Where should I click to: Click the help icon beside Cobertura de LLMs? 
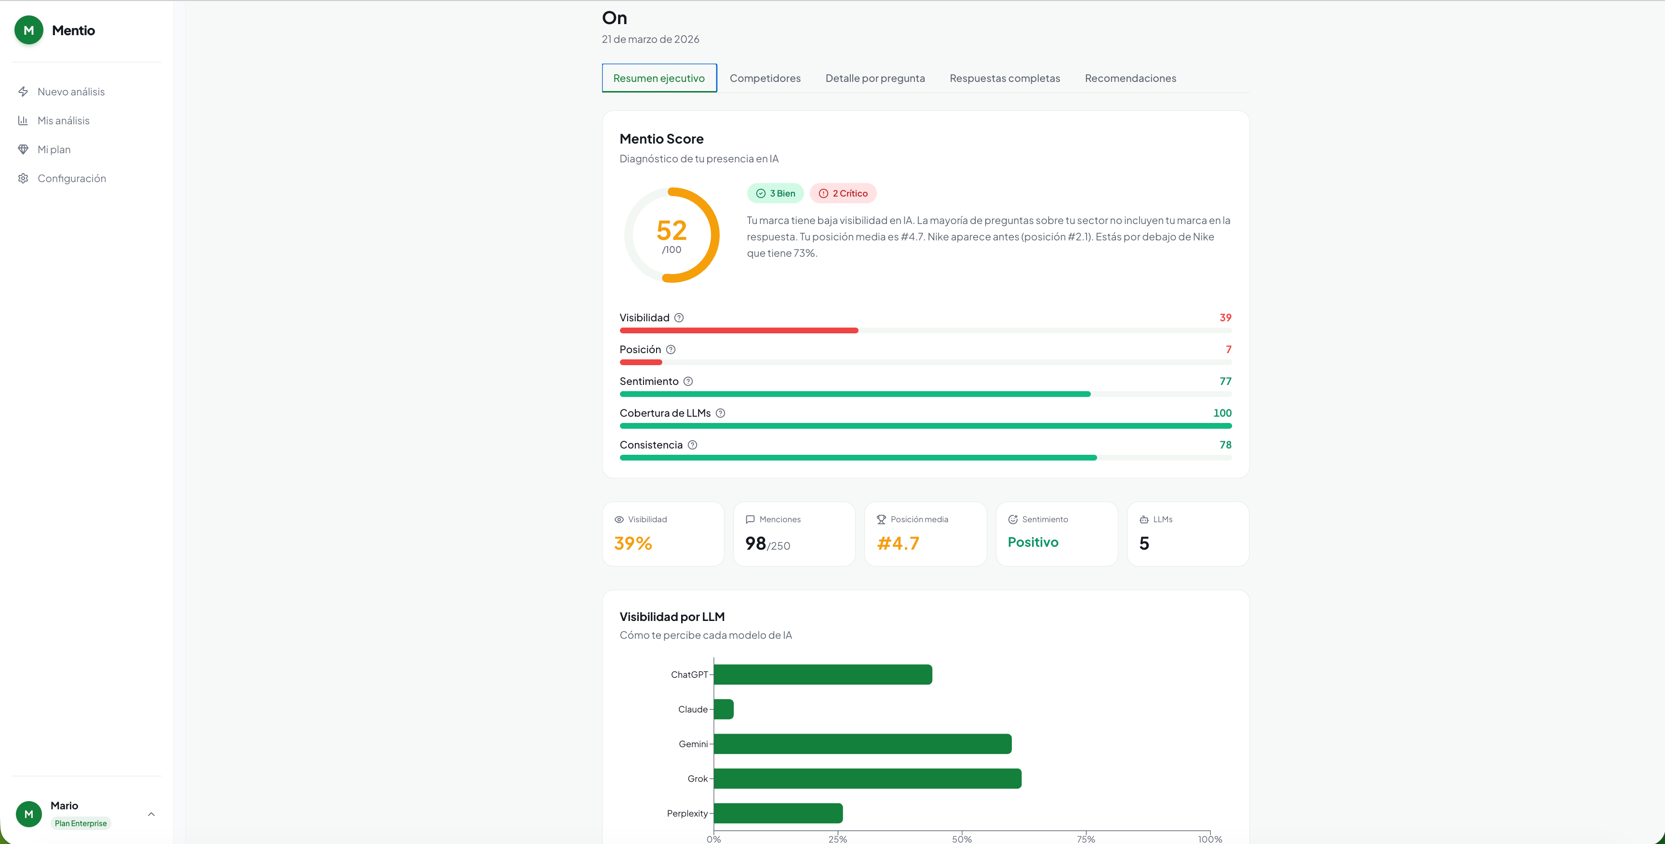(x=720, y=413)
